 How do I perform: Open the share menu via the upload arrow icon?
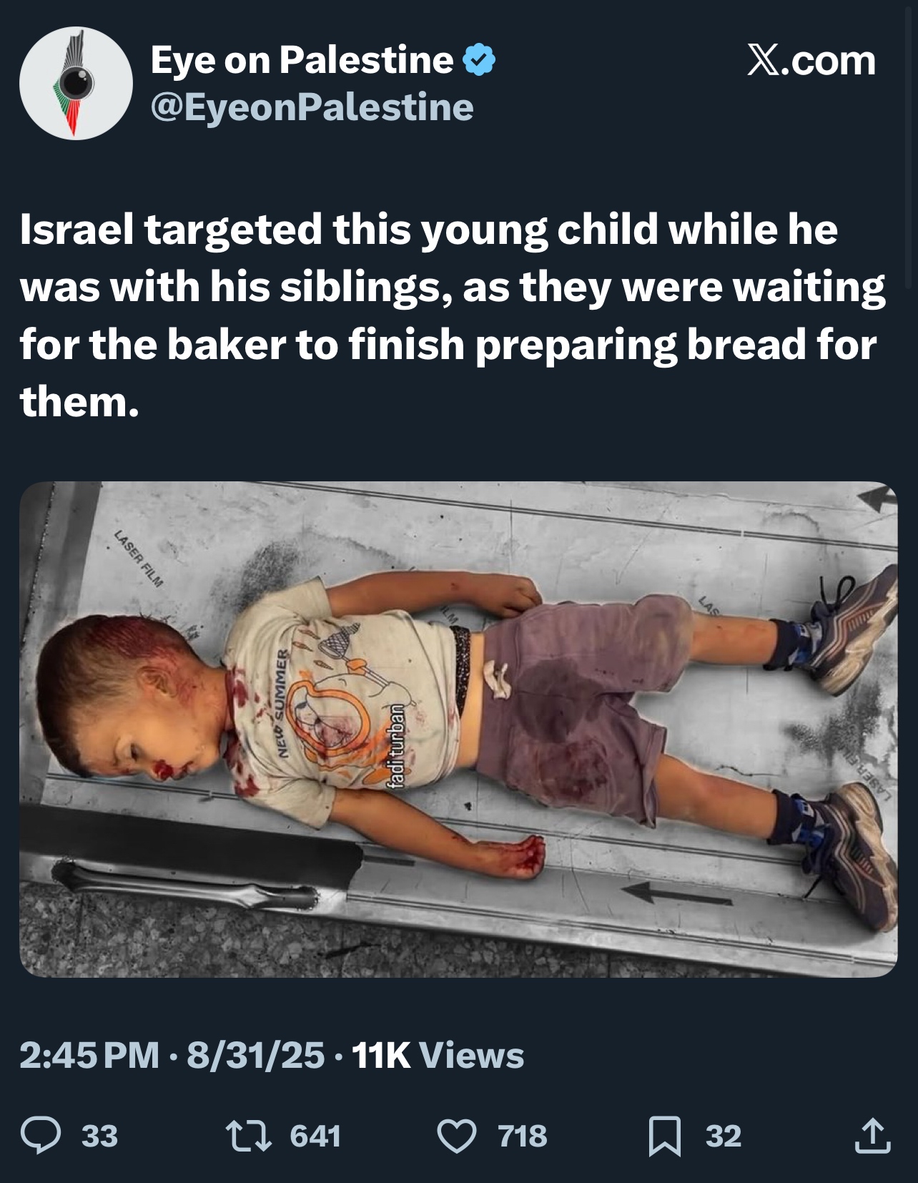872,1135
